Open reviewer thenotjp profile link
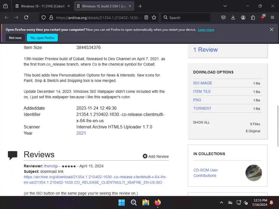 point(51,166)
